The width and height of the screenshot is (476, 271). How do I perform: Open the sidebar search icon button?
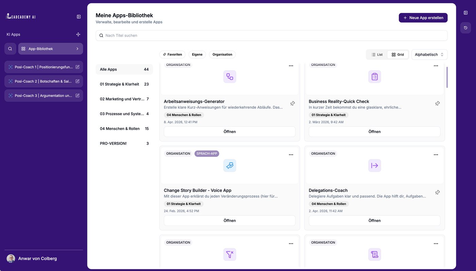click(x=10, y=49)
